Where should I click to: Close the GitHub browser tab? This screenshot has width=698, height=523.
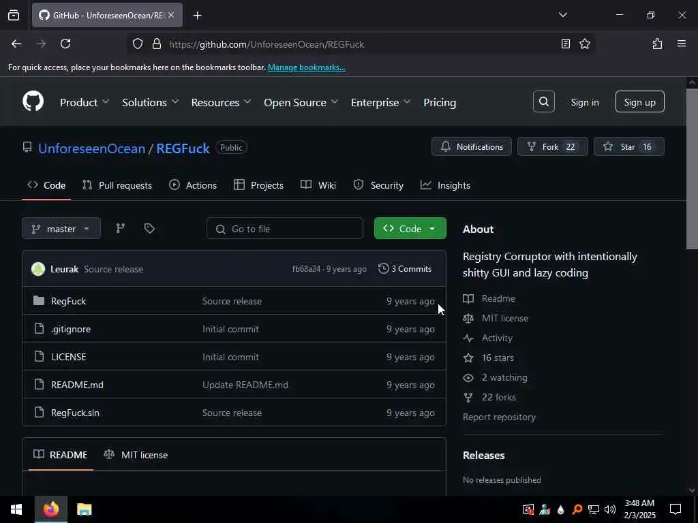pyautogui.click(x=171, y=15)
